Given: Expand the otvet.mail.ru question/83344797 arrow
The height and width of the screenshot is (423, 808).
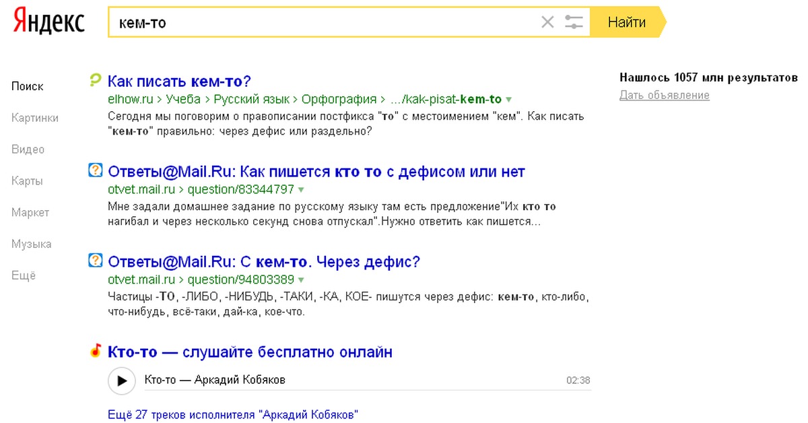Looking at the screenshot, I should tap(299, 189).
